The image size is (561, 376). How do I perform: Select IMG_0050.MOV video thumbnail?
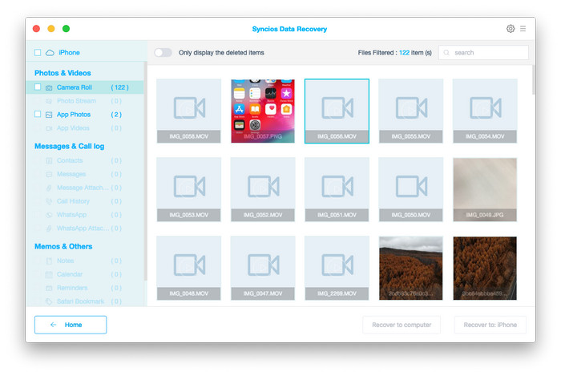pos(410,190)
